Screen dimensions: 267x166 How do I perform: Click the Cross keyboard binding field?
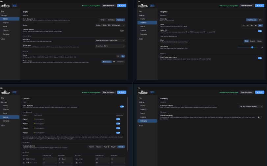[65, 159]
